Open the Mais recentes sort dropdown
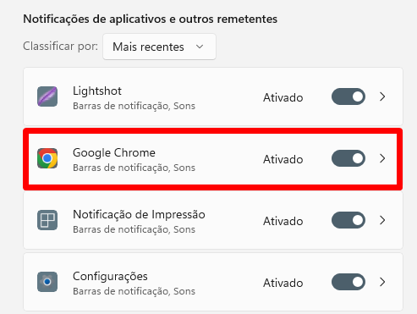This screenshot has height=314, width=417. pos(159,47)
